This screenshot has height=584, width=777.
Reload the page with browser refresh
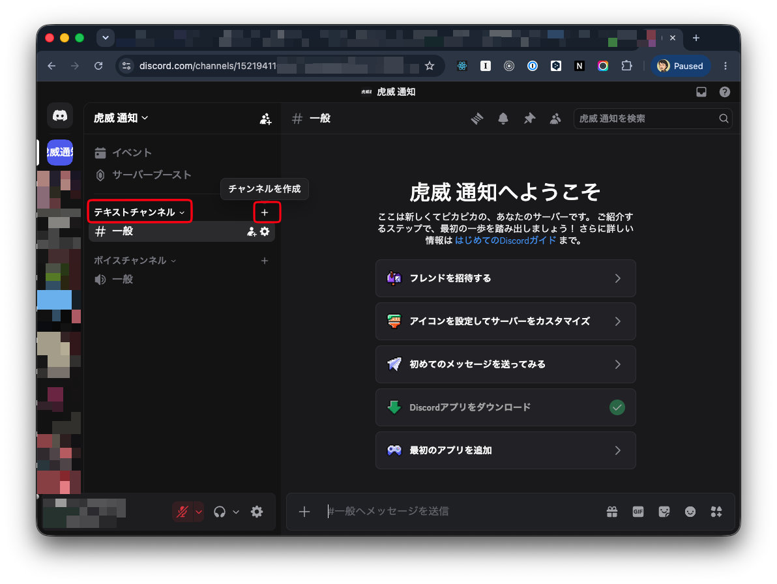tap(98, 66)
